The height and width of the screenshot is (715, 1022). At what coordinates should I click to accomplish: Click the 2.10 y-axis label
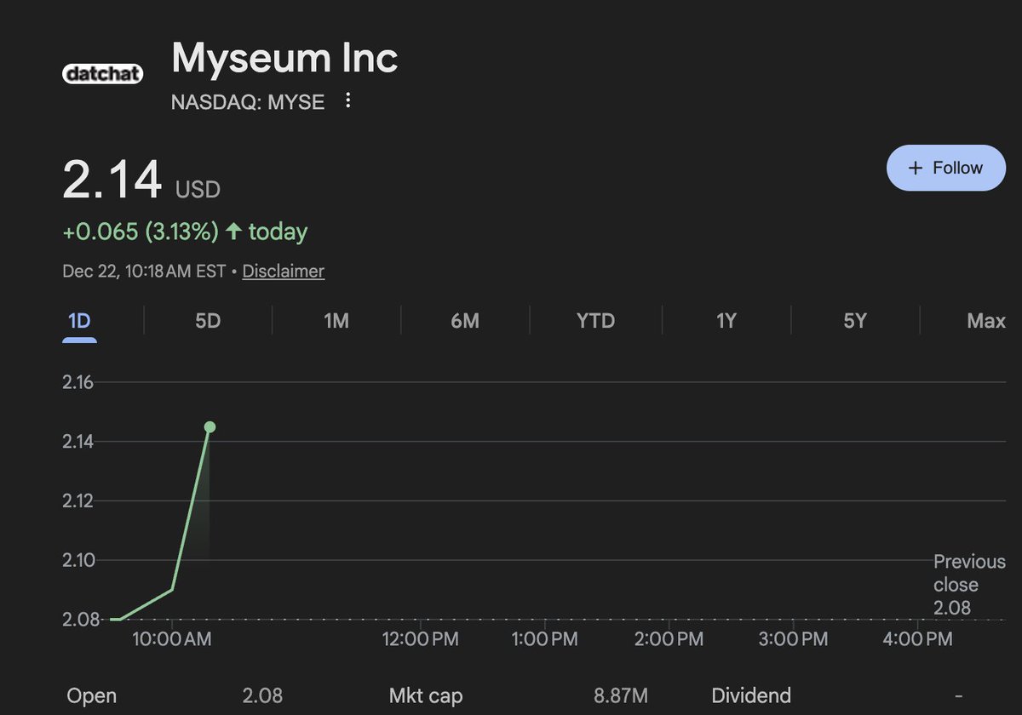click(x=78, y=560)
